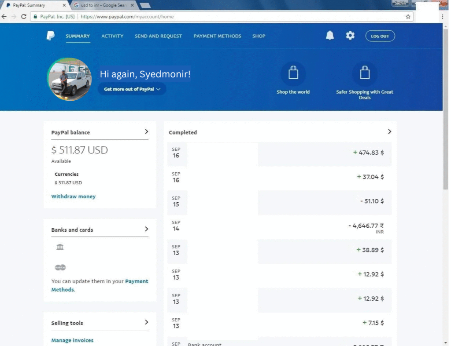Click the Withdraw money link
The width and height of the screenshot is (451, 346).
click(x=73, y=197)
